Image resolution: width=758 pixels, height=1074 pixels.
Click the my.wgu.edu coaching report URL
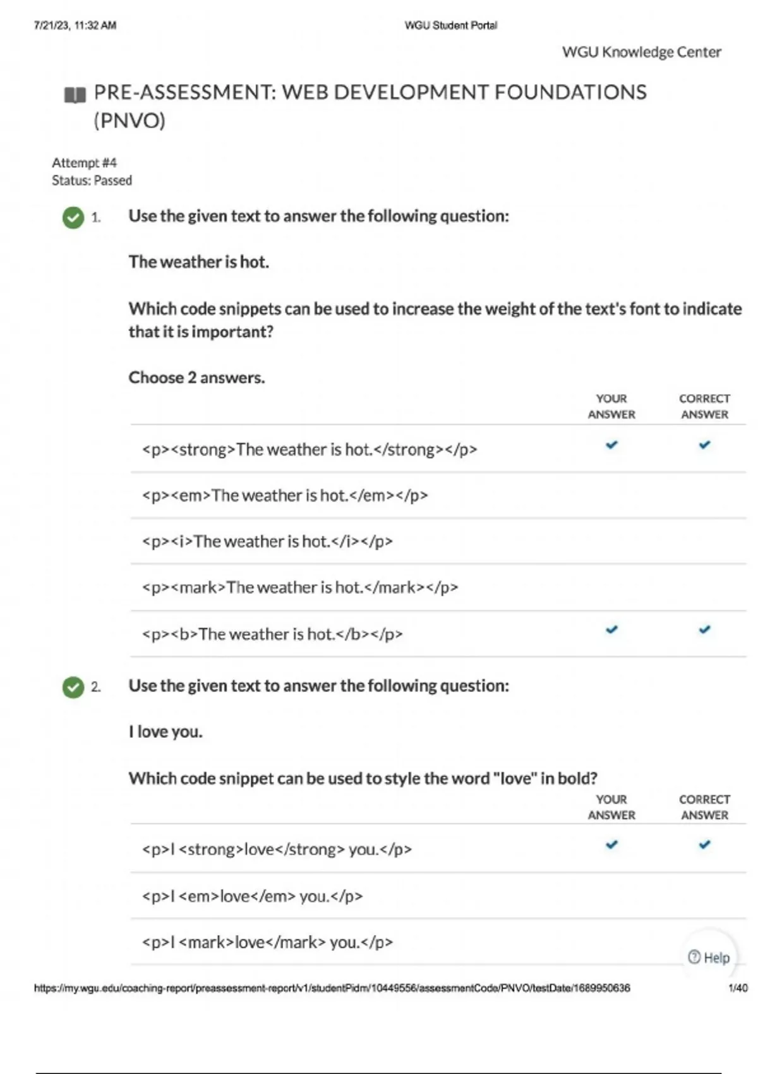tap(332, 988)
